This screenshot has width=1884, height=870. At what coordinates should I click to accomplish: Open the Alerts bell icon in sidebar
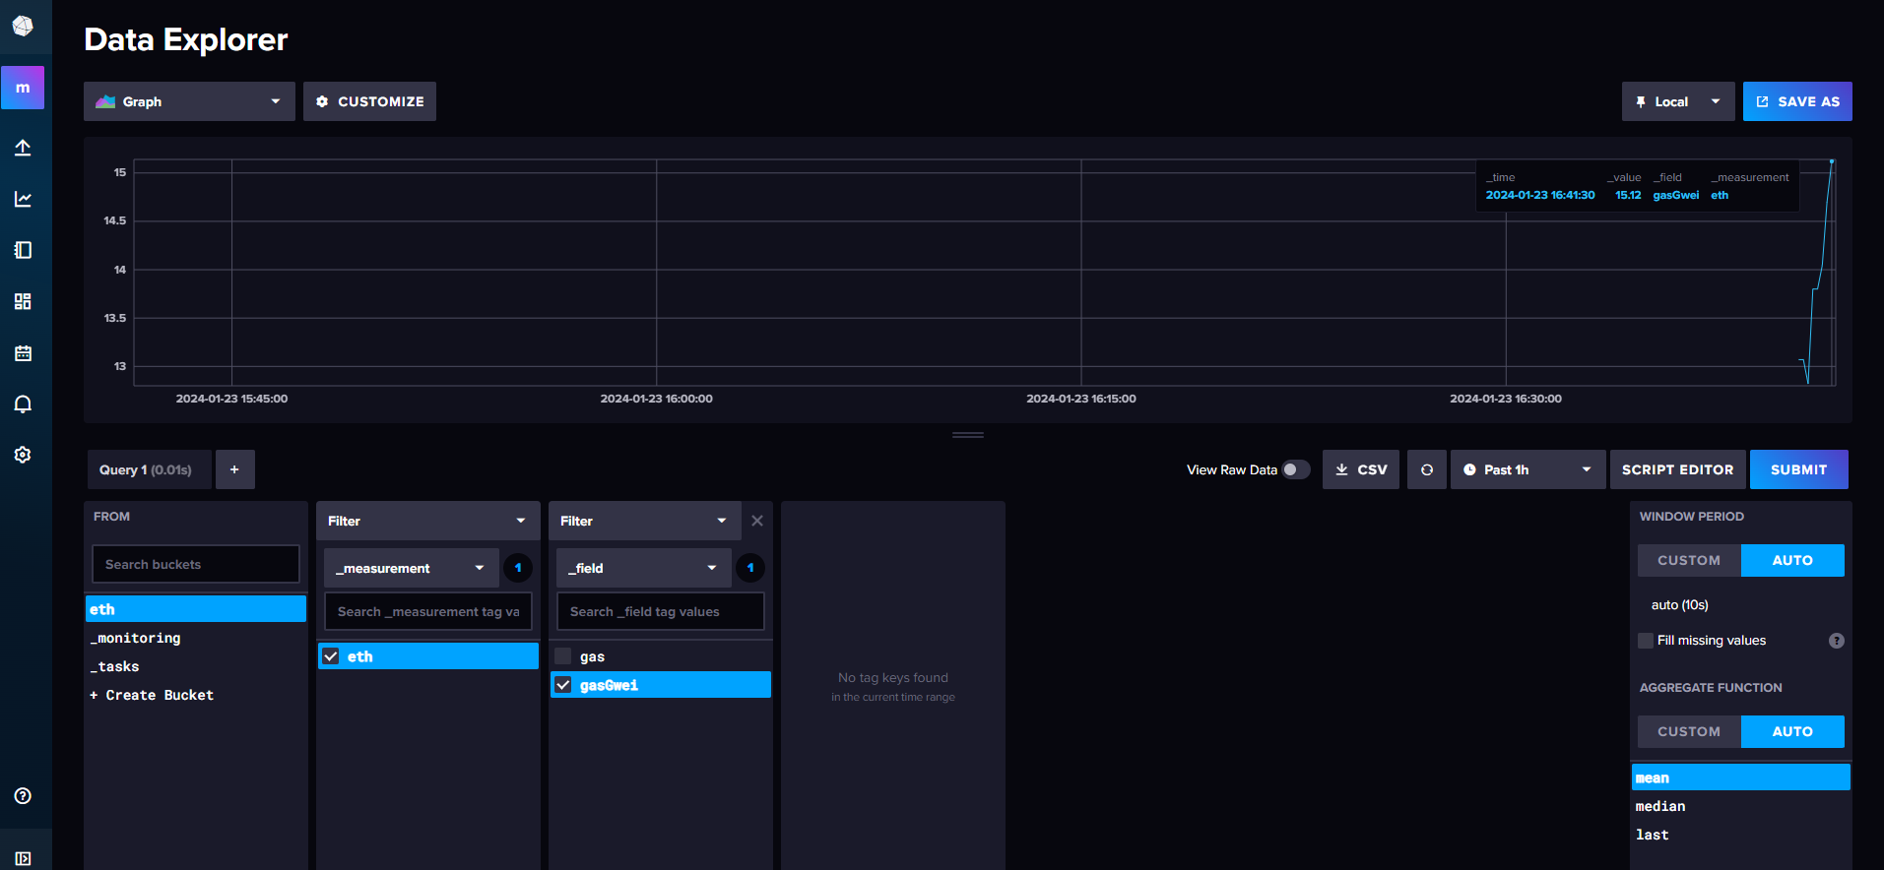23,404
